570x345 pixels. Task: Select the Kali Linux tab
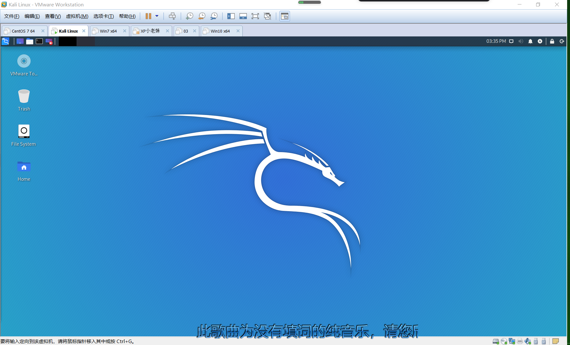(68, 31)
